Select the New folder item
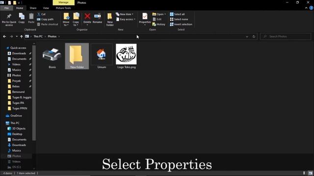The width and height of the screenshot is (314, 176). tap(77, 56)
